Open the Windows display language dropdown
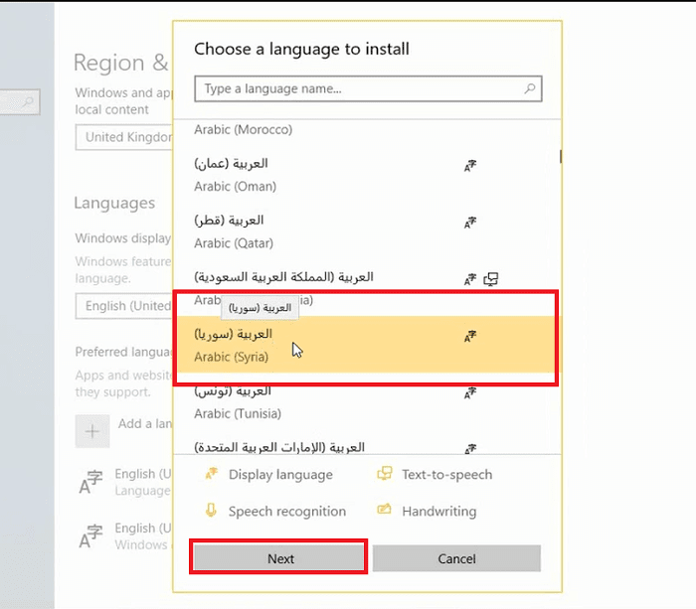The width and height of the screenshot is (696, 609). pos(124,306)
